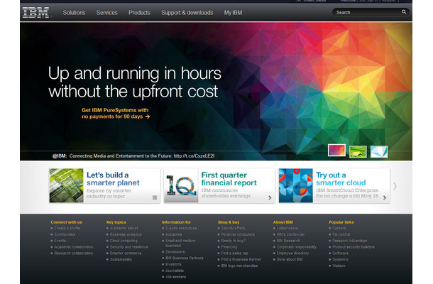Open More about IBM link
Screen dimensions: 433x284
[290, 259]
